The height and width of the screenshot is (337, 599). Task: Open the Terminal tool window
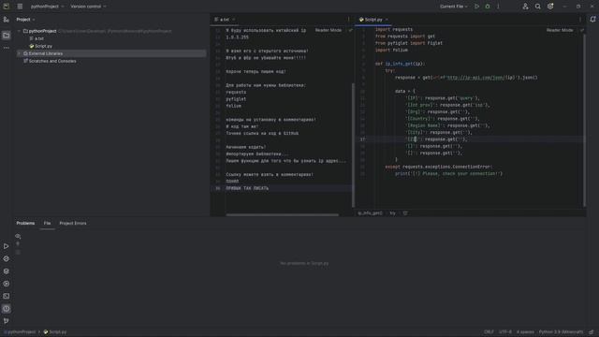pos(7,296)
